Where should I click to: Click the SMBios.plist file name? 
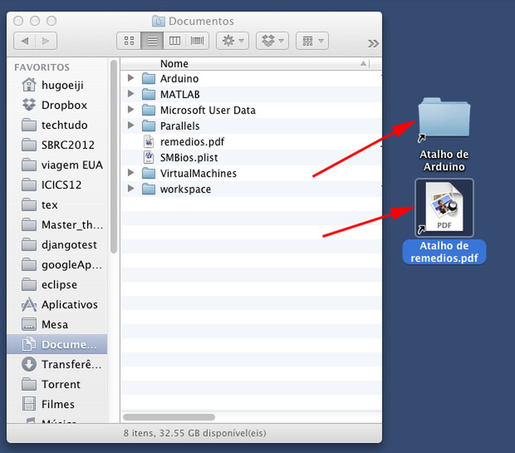pos(189,158)
